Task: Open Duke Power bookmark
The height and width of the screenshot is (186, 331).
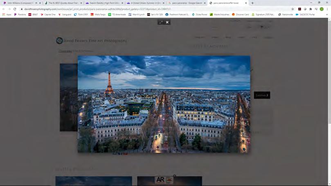Action: point(200,15)
